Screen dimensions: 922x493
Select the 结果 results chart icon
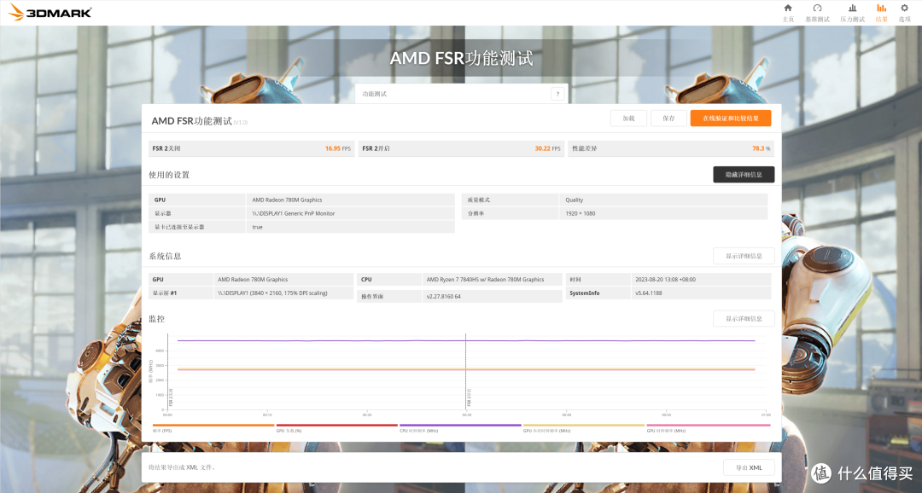click(881, 12)
